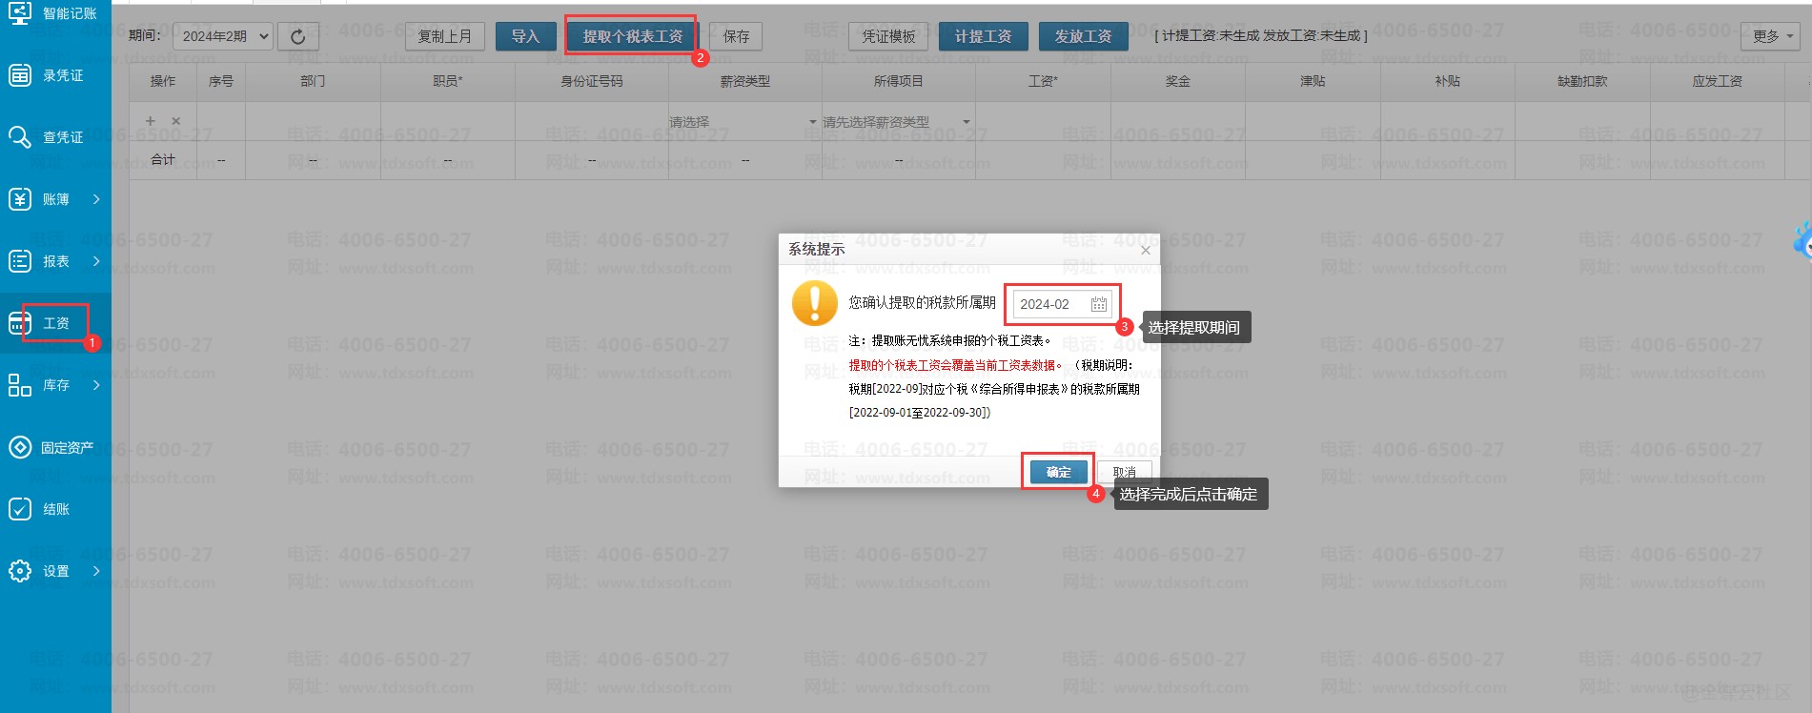Viewport: 1812px width, 713px height.
Task: Expand the 报表 sidebar submenu
Action: [55, 261]
